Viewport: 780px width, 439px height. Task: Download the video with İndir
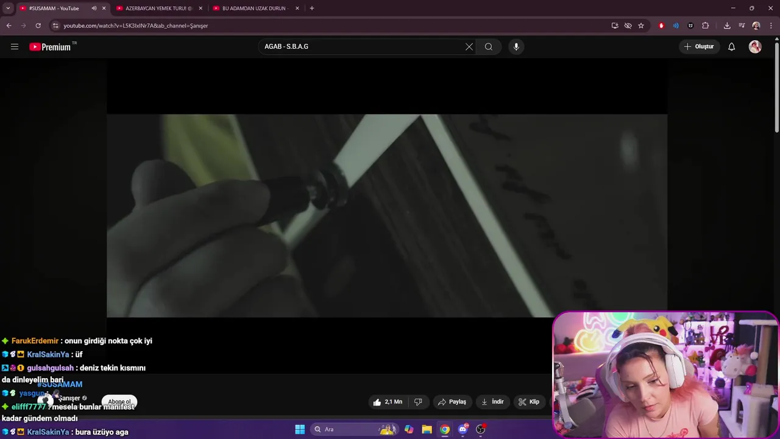coord(493,402)
